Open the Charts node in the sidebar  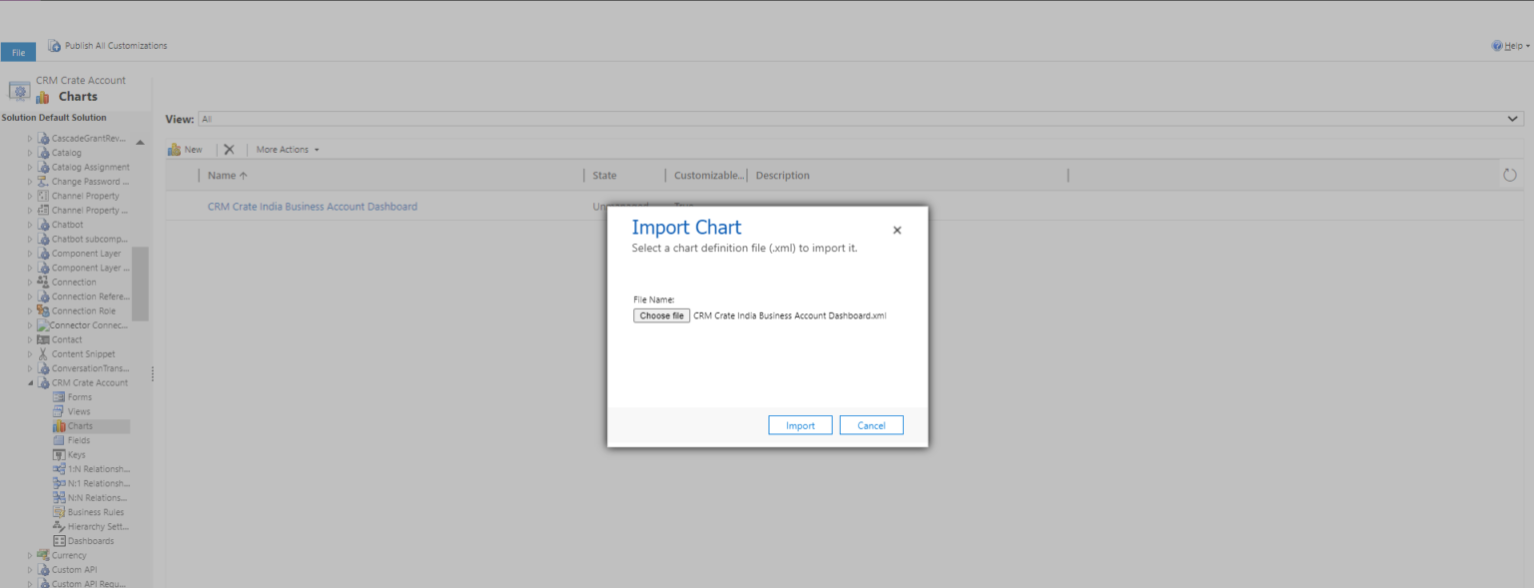[80, 425]
